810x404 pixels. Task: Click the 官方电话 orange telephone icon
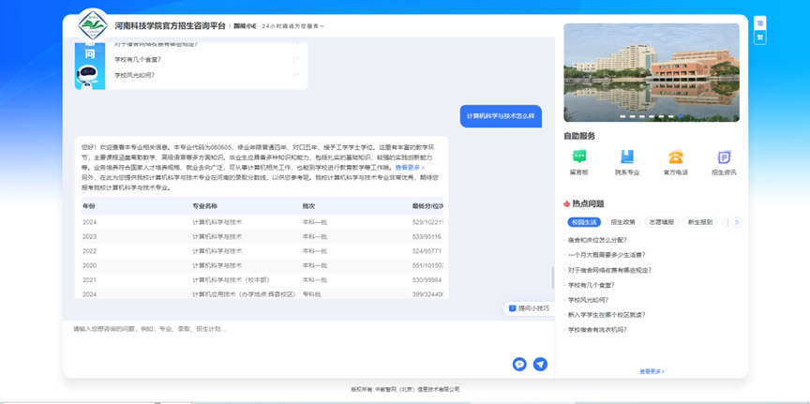click(675, 157)
